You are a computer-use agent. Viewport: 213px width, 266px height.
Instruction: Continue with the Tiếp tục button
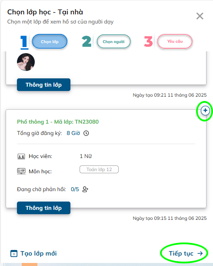[x=184, y=253]
